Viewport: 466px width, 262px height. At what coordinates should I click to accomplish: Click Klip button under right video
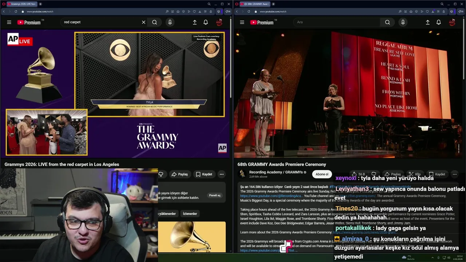click(415, 174)
